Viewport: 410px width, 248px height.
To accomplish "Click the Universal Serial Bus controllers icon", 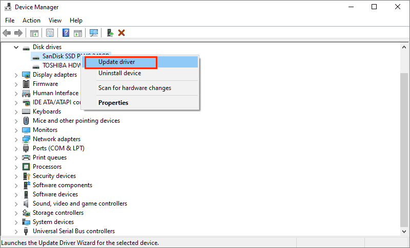I will click(26, 231).
